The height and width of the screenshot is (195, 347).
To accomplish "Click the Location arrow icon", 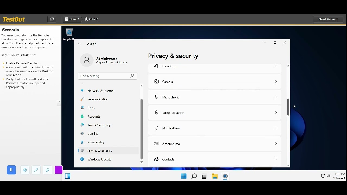I will (156, 66).
